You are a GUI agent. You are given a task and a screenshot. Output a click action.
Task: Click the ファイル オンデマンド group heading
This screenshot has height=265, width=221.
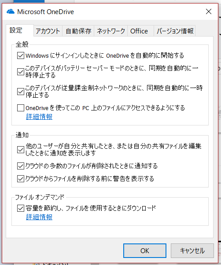point(40,197)
